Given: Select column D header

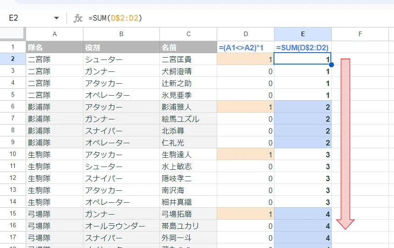Looking at the screenshot, I should (x=246, y=34).
